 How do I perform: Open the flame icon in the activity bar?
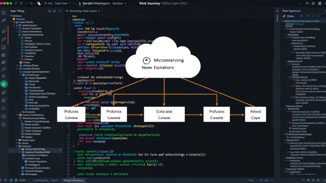coord(4,76)
